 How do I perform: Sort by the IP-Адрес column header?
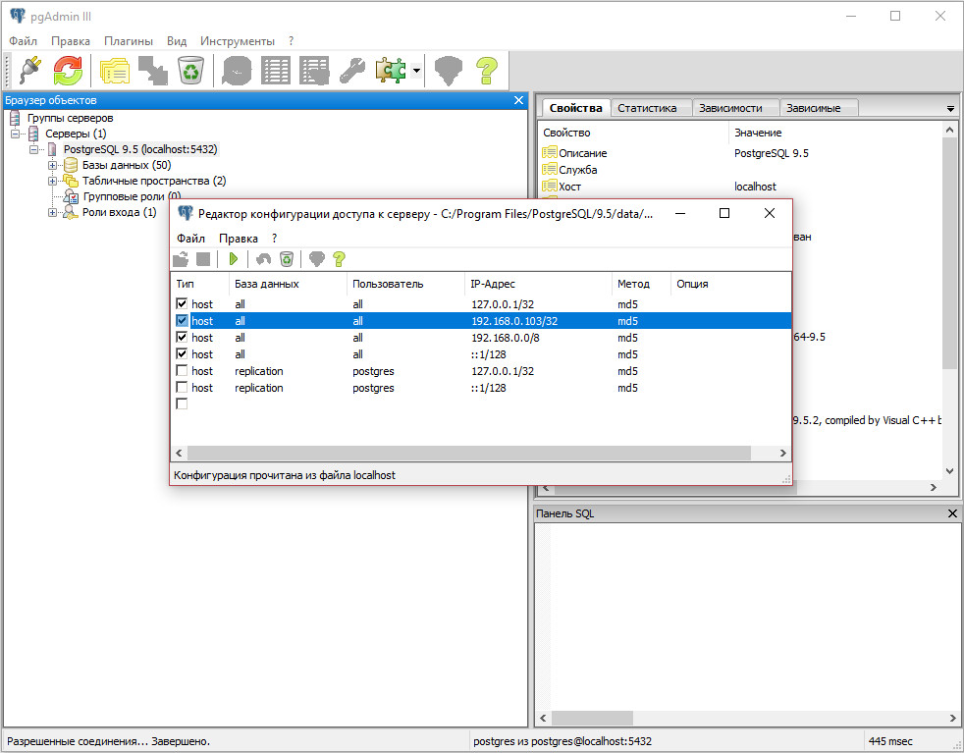(x=493, y=284)
